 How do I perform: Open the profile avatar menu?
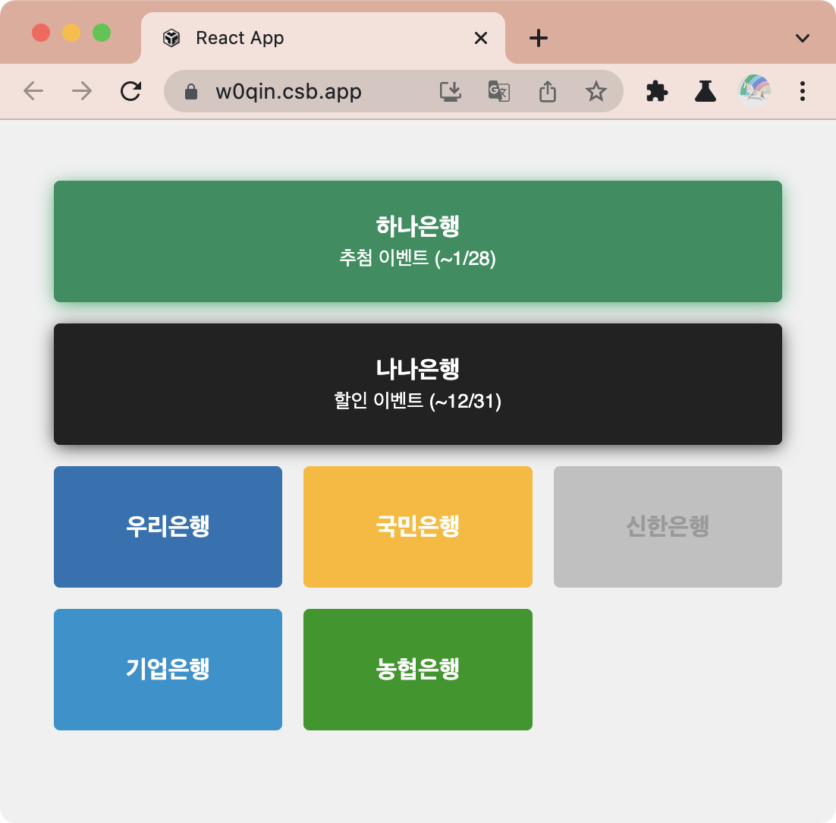pos(754,91)
